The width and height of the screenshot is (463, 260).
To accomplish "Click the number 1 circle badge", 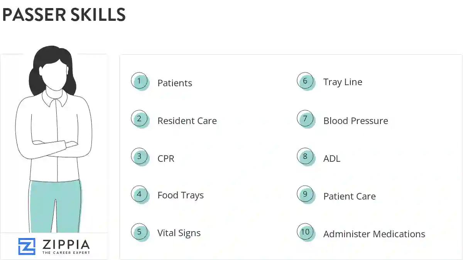I will point(140,82).
